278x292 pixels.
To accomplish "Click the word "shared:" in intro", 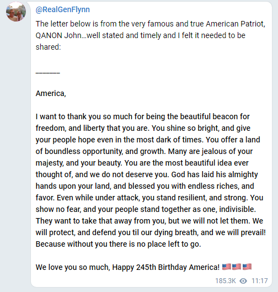I will pos(48,47).
